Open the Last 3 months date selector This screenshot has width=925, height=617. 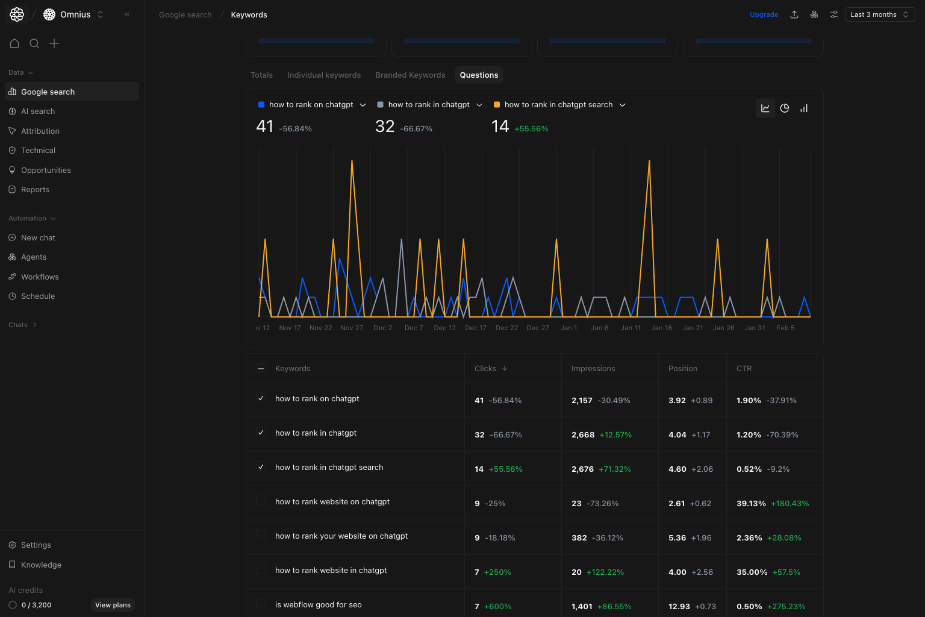[879, 14]
